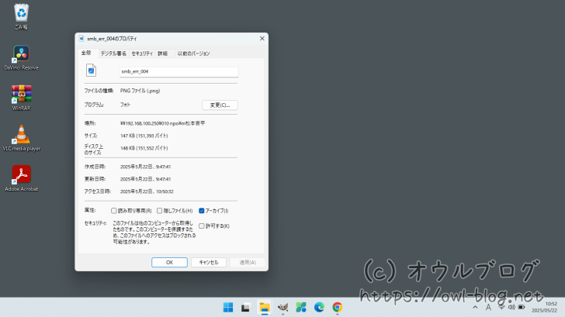This screenshot has width=565, height=317.
Task: Open the volume tray icon
Action: [x=511, y=307]
